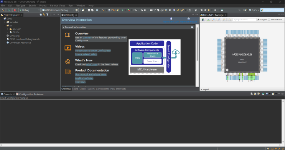The image size is (285, 150).
Task: Toggle Link with Editor in Project Explorer
Action: 44,15
